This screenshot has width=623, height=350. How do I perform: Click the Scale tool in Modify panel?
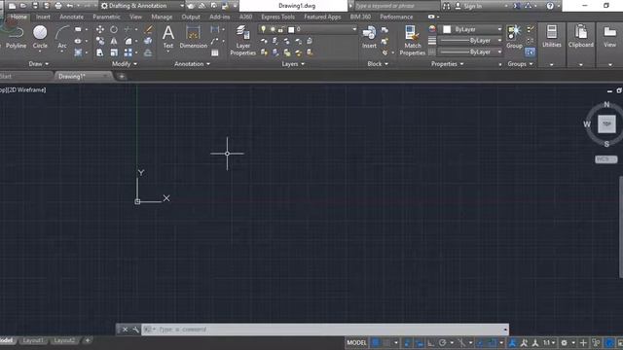pos(114,52)
